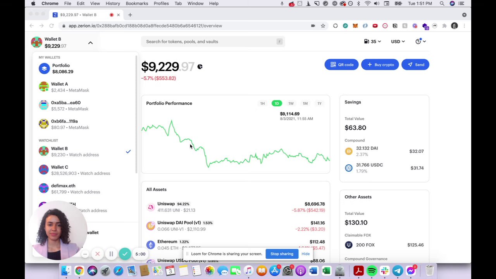This screenshot has width=496, height=279.
Task: Switch to the 0xa5ba...ea60 wallet
Action: pyautogui.click(x=85, y=106)
